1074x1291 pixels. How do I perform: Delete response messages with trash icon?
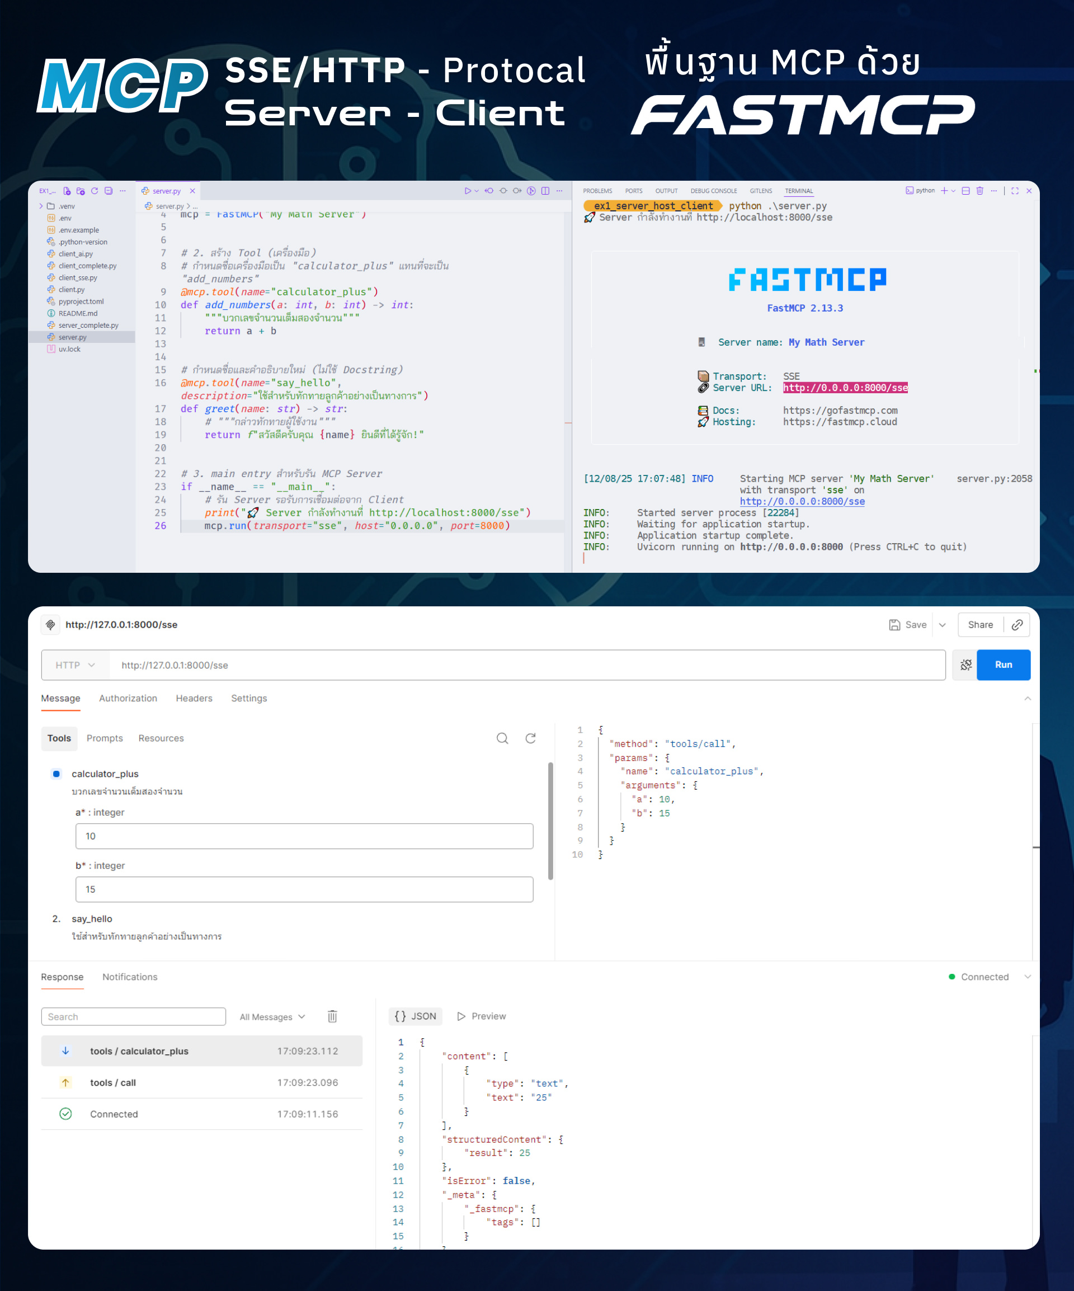click(333, 1017)
